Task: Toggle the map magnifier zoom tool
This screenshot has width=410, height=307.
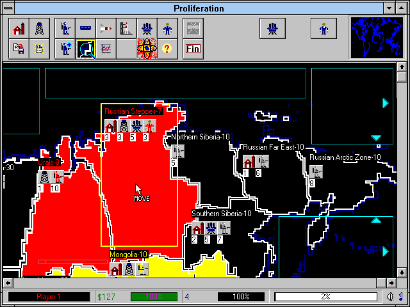Action: coord(85,49)
